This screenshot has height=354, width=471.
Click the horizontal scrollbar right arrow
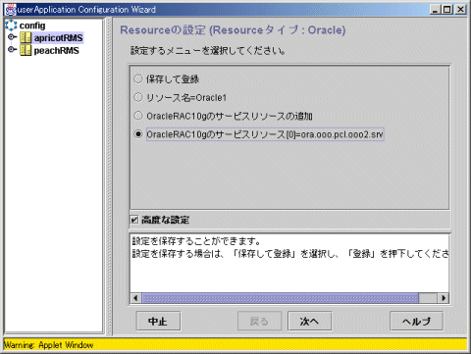pos(444,298)
